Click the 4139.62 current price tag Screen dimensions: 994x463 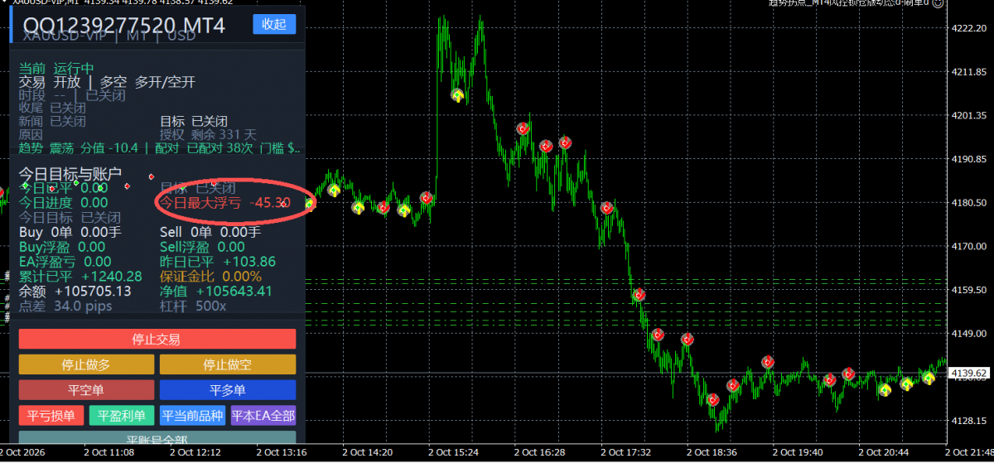(968, 374)
